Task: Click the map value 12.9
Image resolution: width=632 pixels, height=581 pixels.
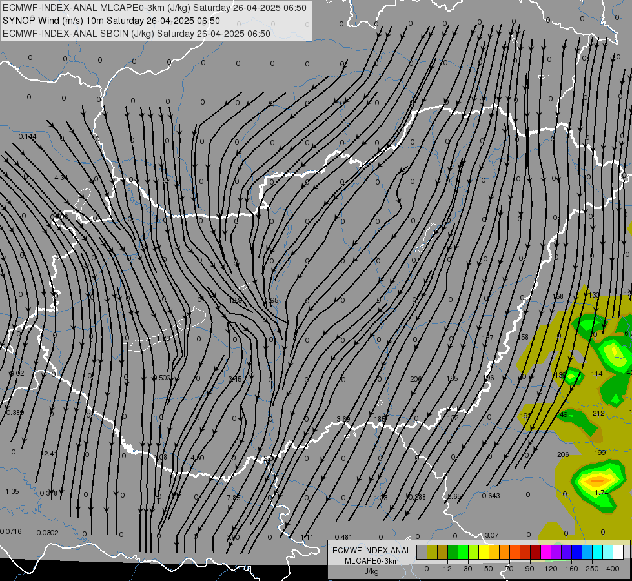Action: 236,300
